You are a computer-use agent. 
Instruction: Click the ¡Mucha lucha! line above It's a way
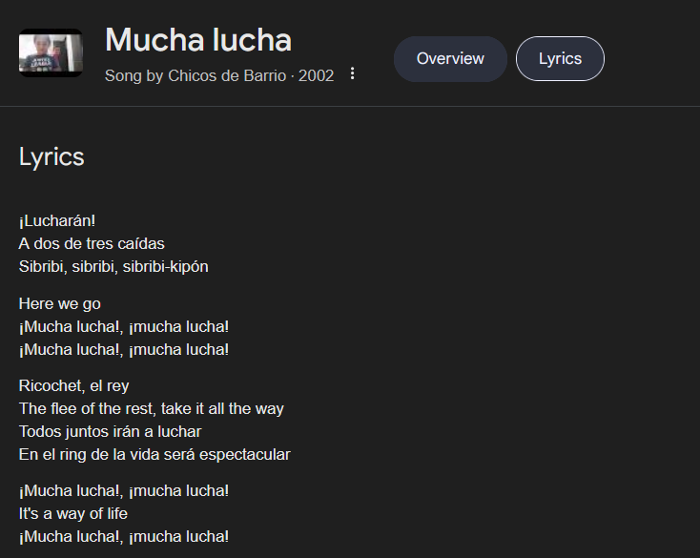[x=124, y=491]
